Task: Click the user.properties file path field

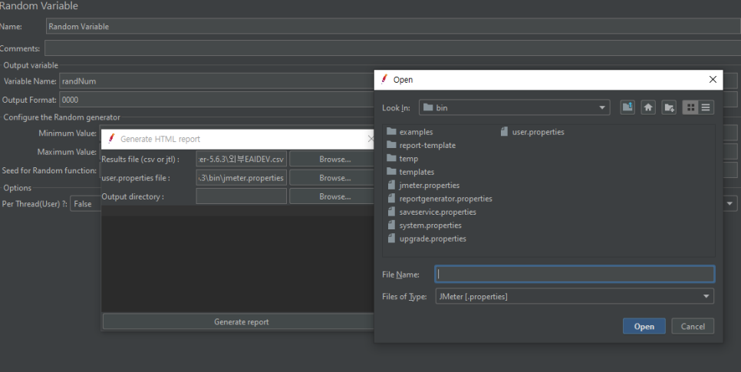Action: coord(241,178)
